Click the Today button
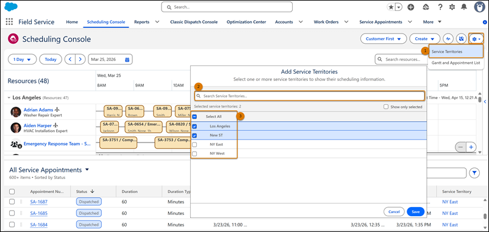 point(51,60)
